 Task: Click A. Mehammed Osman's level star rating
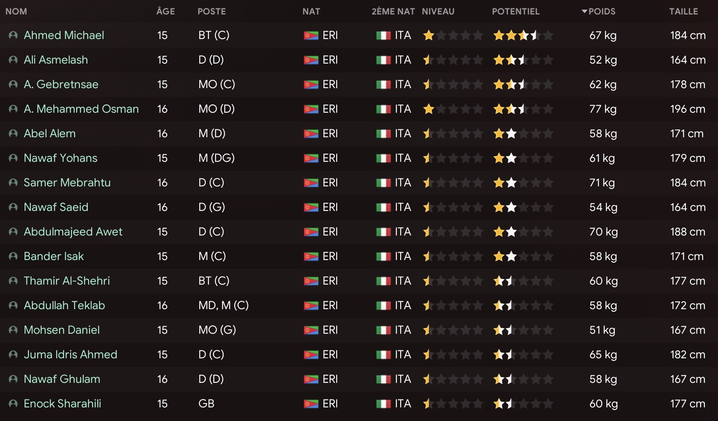(453, 109)
